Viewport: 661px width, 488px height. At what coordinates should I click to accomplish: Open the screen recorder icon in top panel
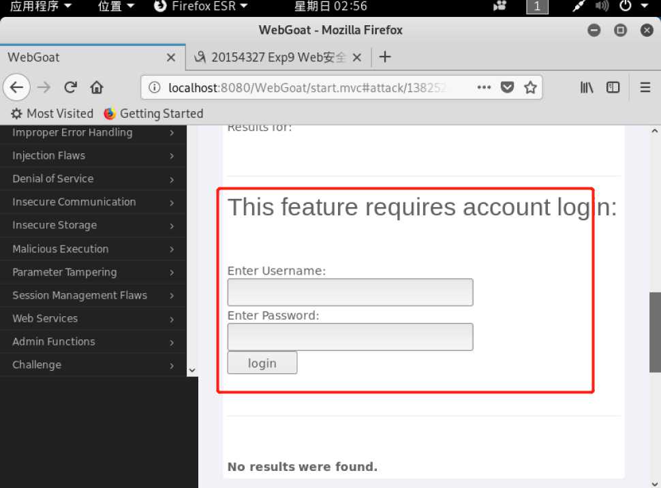click(x=500, y=6)
